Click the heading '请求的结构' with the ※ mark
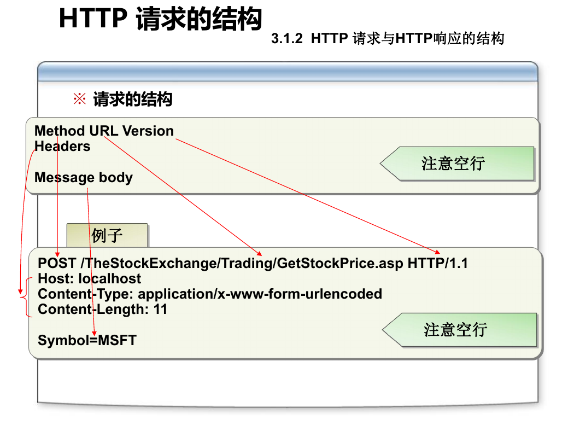Image resolution: width=574 pixels, height=431 pixels. (x=123, y=99)
